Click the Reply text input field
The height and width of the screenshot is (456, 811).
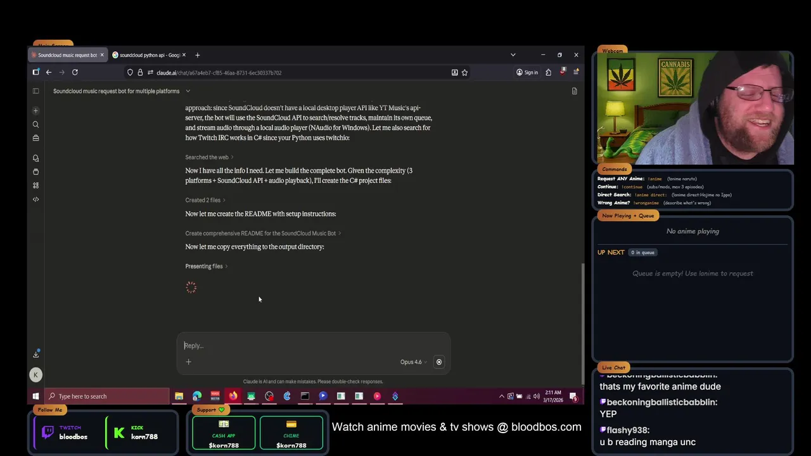[313, 346]
